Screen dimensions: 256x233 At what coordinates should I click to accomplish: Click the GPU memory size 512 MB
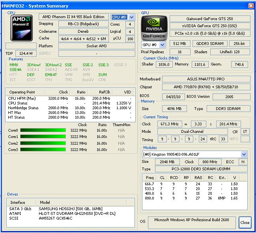coord(180,44)
